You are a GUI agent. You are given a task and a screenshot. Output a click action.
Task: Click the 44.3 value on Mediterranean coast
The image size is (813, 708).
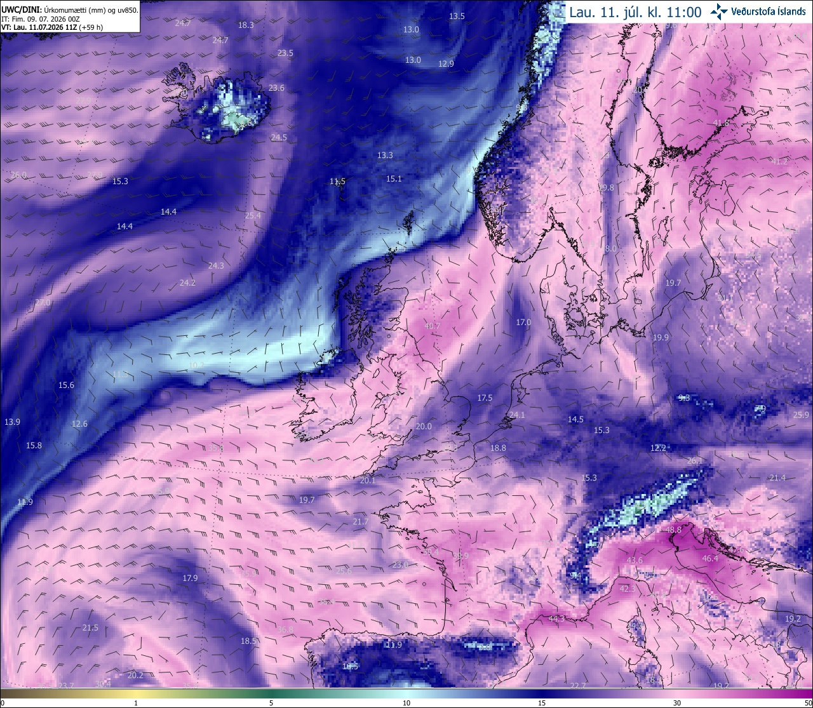coord(556,618)
